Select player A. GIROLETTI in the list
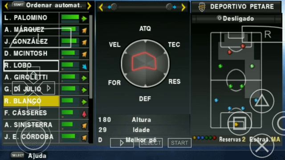The width and height of the screenshot is (285, 160). click(31, 77)
